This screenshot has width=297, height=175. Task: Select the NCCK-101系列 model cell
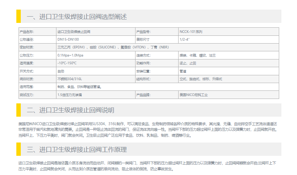191,31
